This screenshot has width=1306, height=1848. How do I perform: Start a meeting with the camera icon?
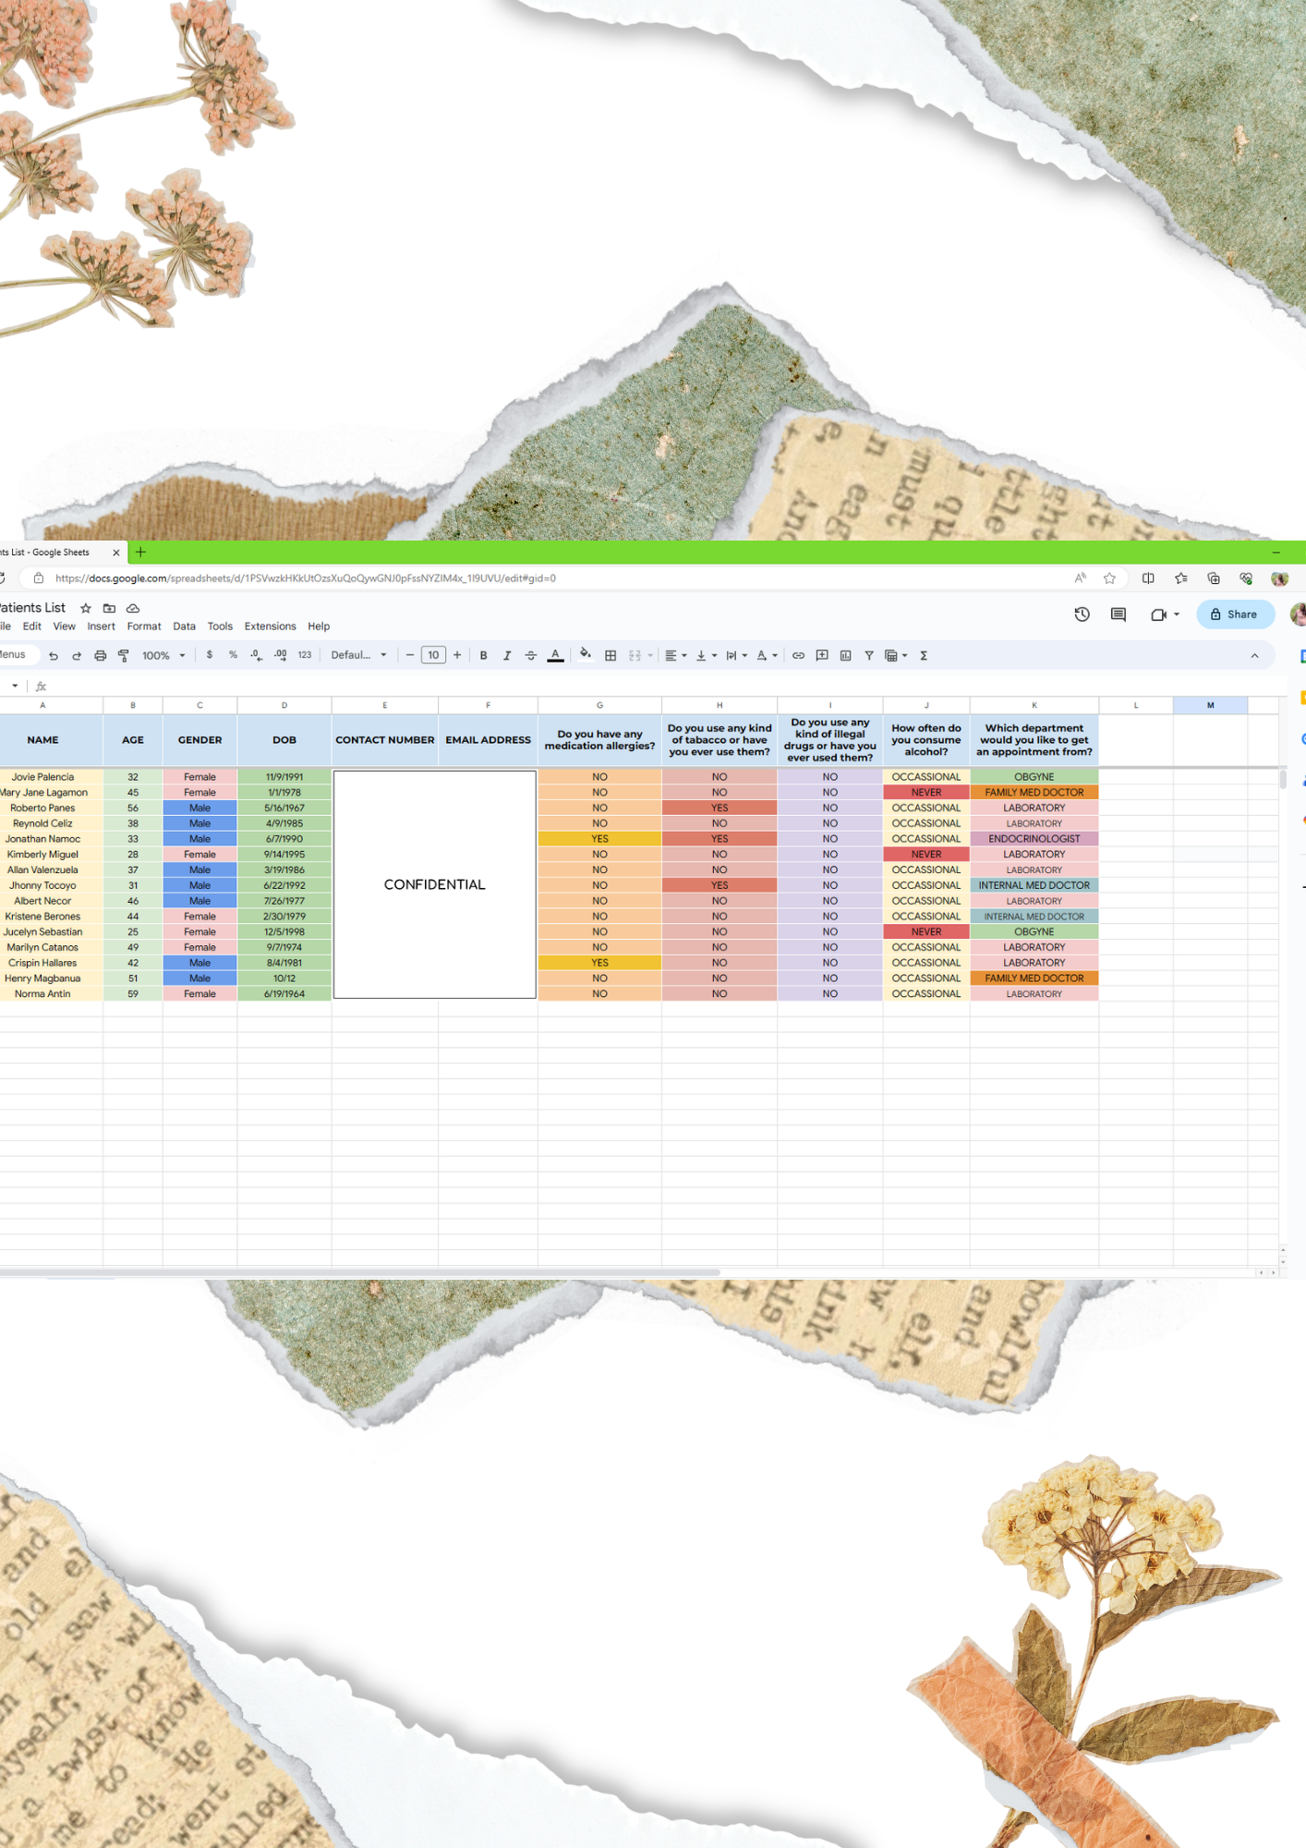(x=1158, y=614)
